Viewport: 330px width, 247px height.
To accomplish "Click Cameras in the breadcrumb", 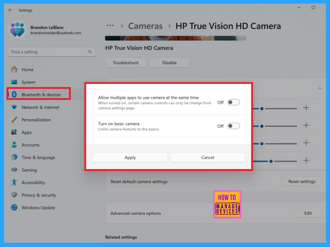I will (x=145, y=26).
